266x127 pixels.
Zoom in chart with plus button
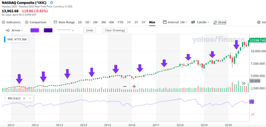(x=134, y=87)
